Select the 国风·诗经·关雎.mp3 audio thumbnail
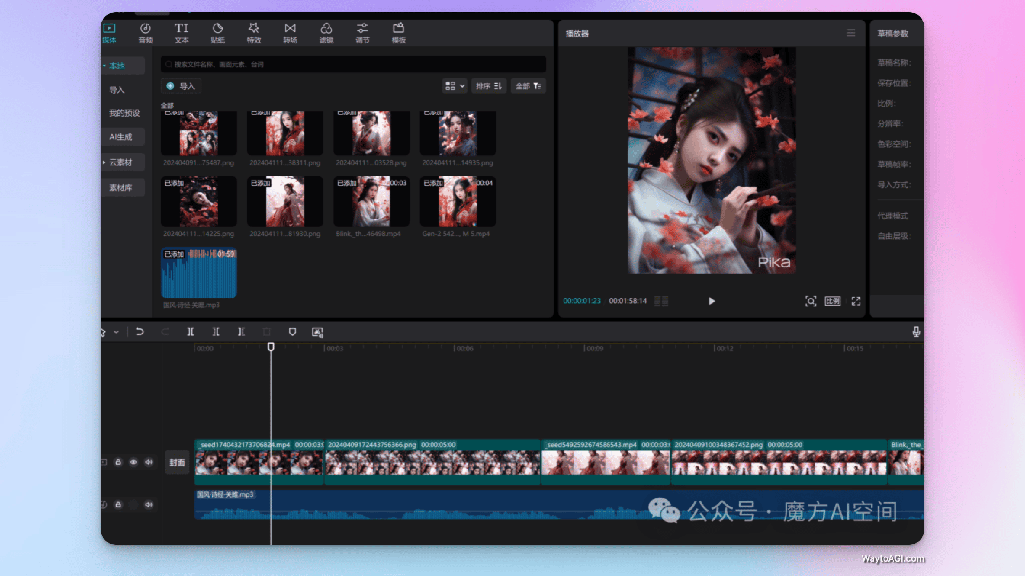The width and height of the screenshot is (1025, 576). [199, 273]
